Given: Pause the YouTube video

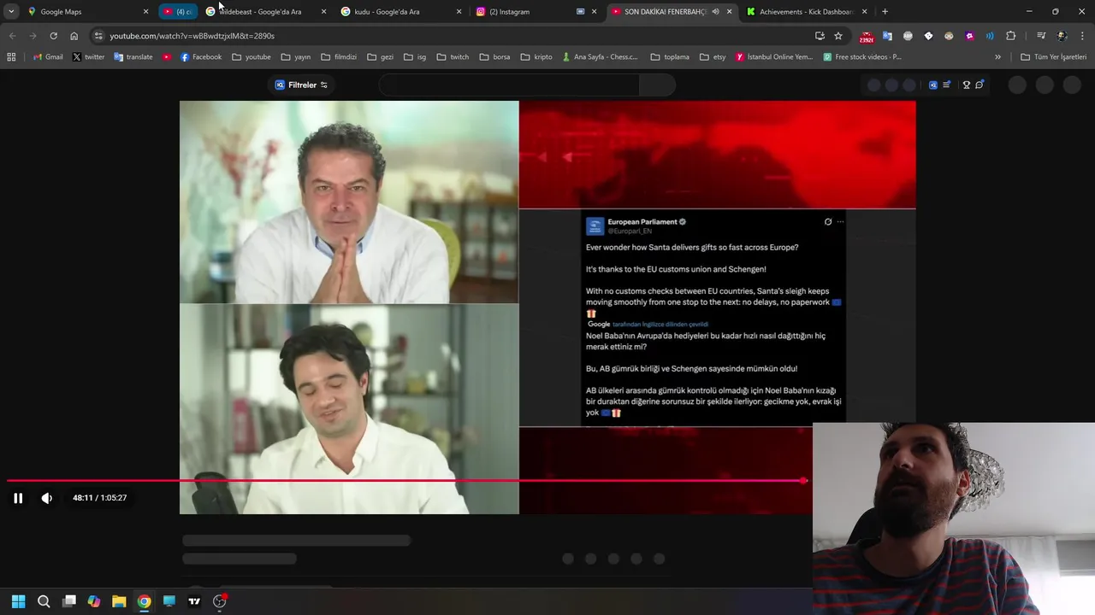Looking at the screenshot, I should pos(18,498).
